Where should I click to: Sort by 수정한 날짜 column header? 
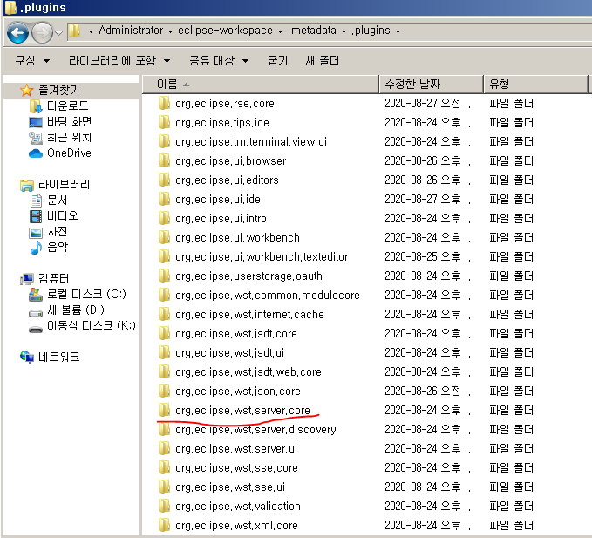[432, 85]
